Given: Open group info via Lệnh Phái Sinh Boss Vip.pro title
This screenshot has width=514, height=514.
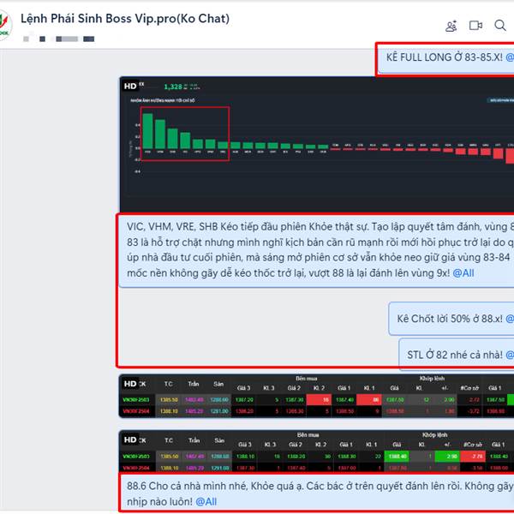Looking at the screenshot, I should pos(125,19).
